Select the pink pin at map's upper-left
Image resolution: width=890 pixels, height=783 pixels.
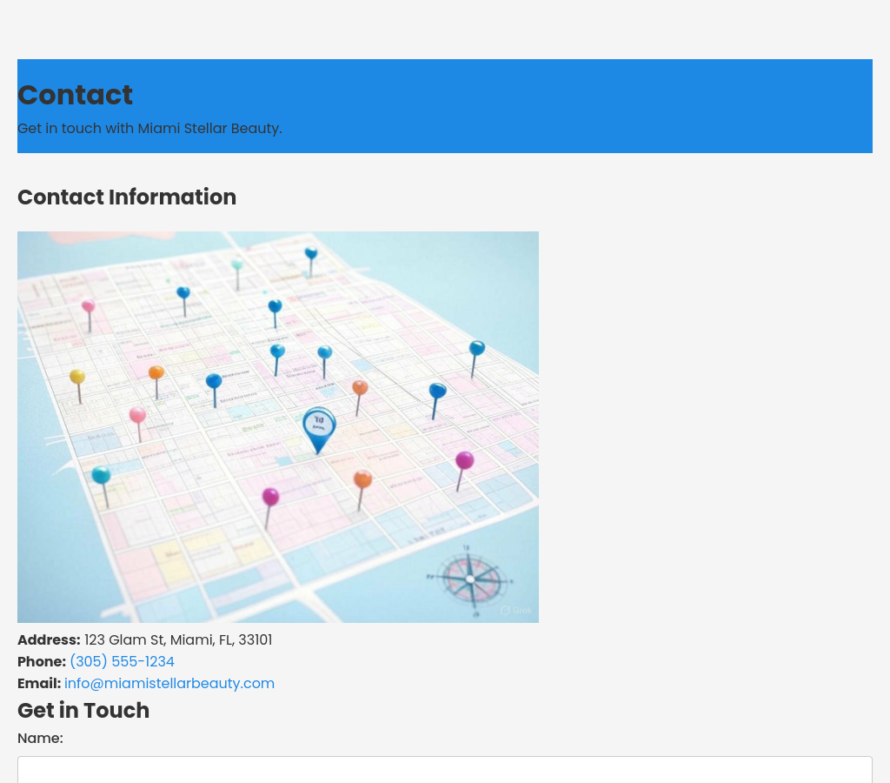[x=88, y=306]
